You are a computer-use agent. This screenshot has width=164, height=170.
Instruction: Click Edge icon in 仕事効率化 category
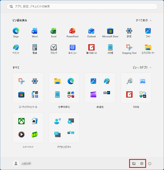71,81
